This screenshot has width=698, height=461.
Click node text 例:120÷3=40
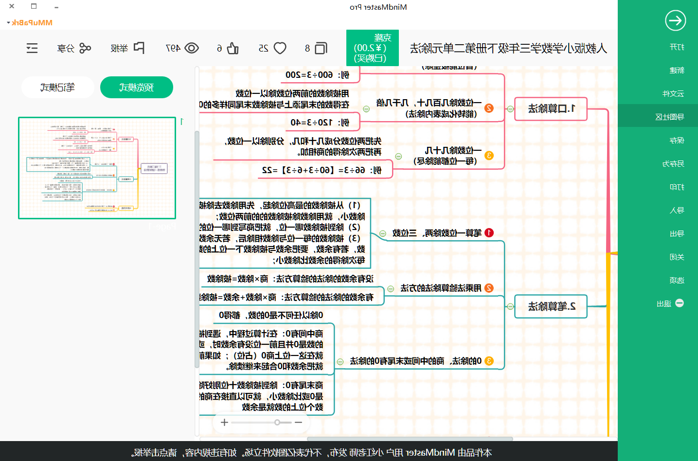click(320, 122)
